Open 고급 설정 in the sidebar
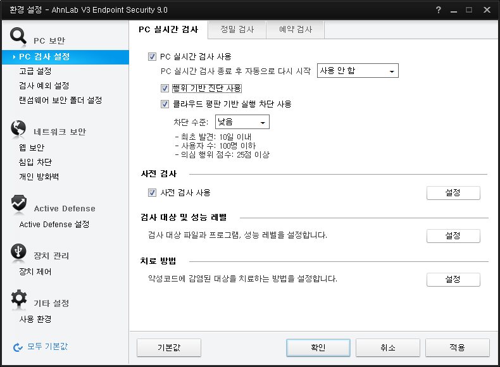 [x=35, y=71]
